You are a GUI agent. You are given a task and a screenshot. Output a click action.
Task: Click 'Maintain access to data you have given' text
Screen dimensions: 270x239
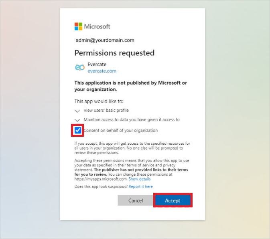tap(132, 119)
